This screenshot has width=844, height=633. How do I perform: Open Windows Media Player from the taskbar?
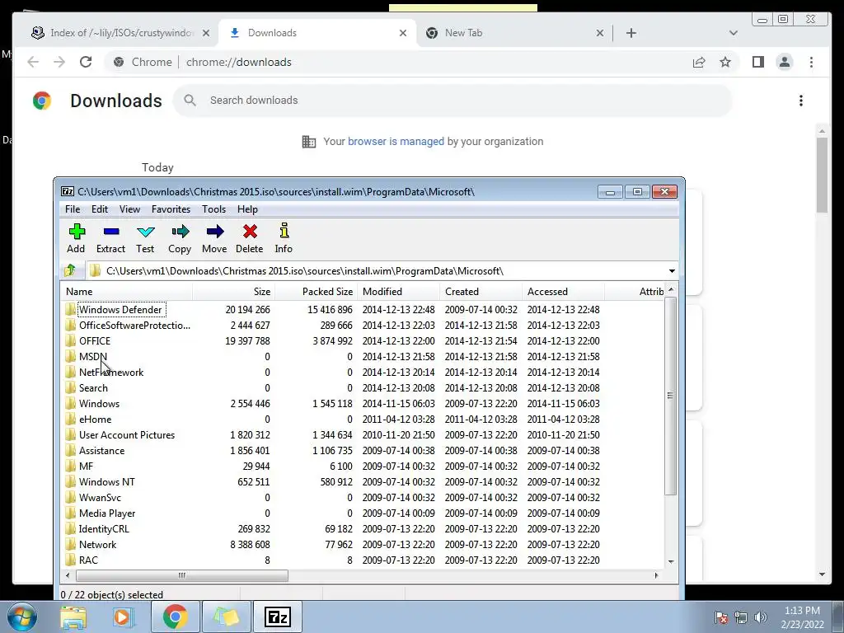pyautogui.click(x=123, y=617)
